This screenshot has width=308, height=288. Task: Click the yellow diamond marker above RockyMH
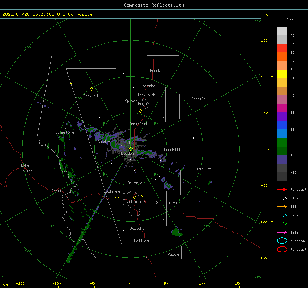[91, 89]
